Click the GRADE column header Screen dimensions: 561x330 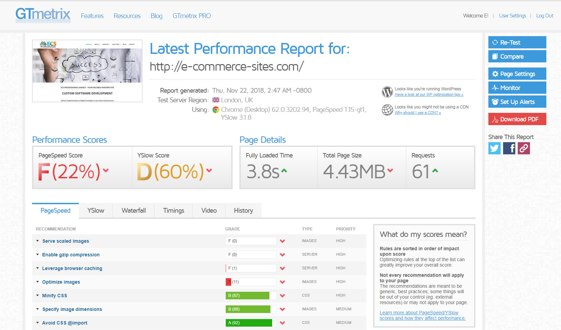coord(233,229)
